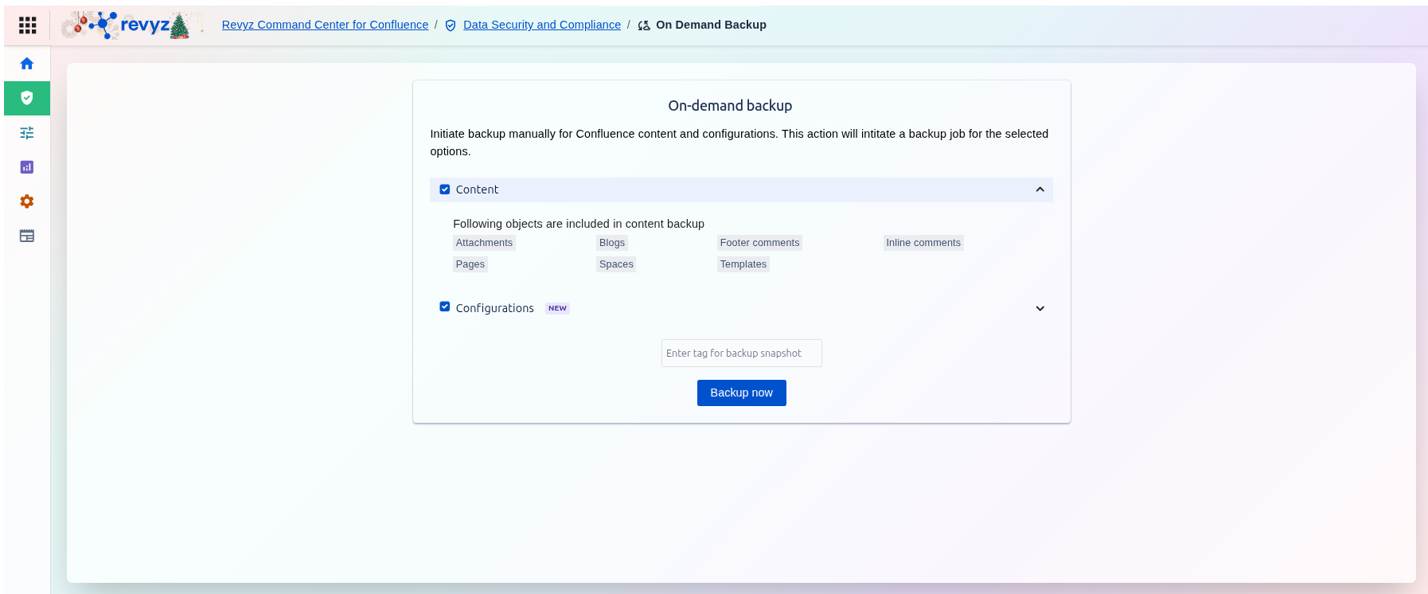Viewport: 1428px width, 594px height.
Task: Open the app switcher grid icon
Action: (27, 25)
